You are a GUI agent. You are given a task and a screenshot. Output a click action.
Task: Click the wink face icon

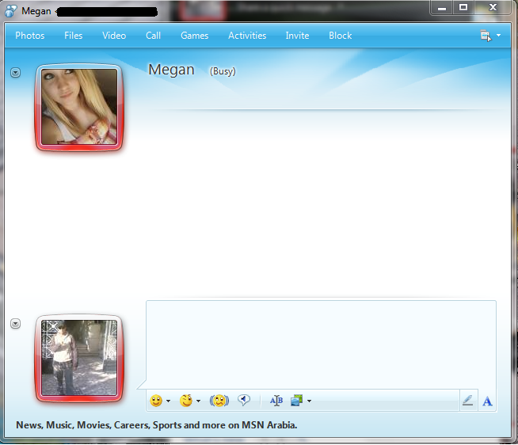186,401
